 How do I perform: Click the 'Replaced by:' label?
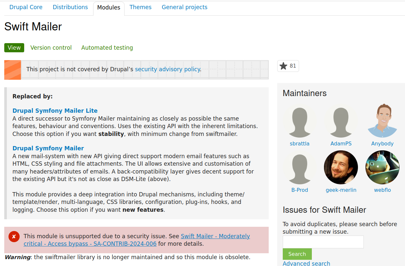click(x=33, y=96)
